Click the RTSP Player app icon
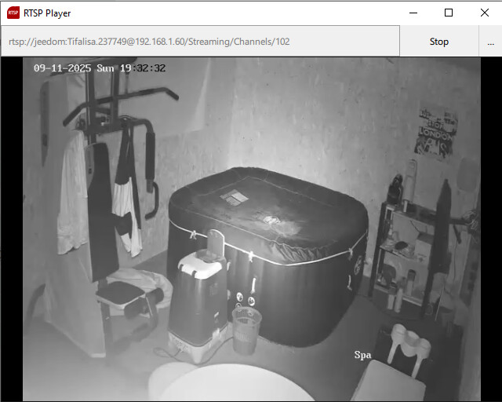Viewport: 502px width, 402px height. [x=13, y=13]
